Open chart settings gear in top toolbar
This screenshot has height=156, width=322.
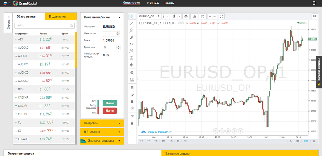pyautogui.click(x=186, y=16)
